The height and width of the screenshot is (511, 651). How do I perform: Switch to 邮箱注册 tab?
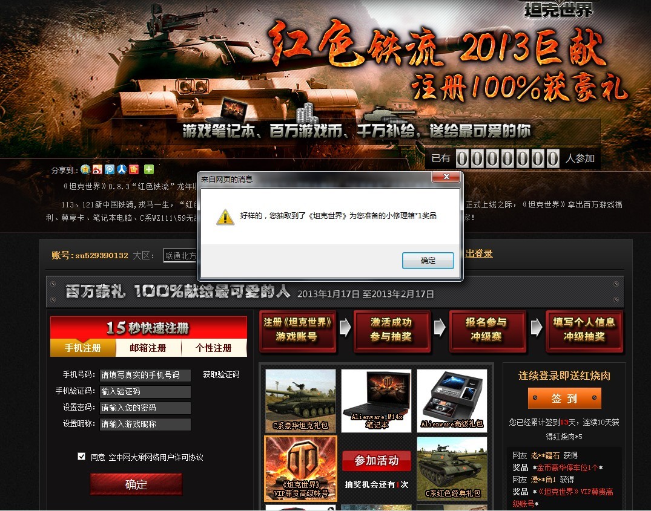point(148,348)
